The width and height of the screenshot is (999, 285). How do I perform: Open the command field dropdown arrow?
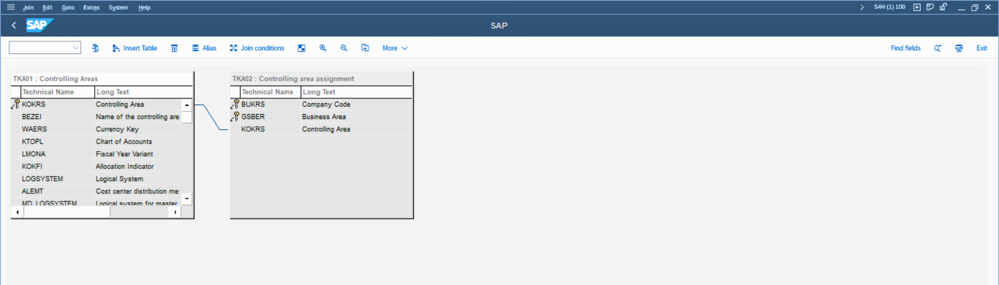pos(76,48)
